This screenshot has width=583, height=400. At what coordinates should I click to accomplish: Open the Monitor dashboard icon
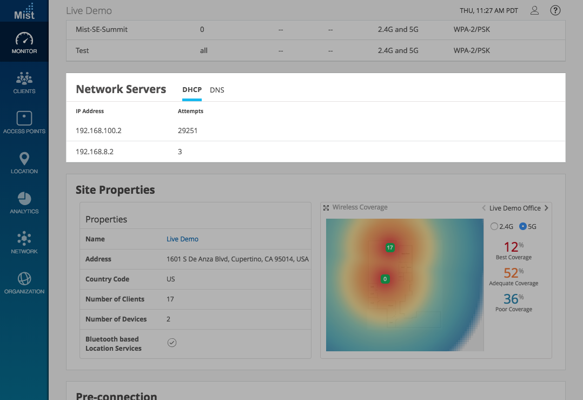24,40
